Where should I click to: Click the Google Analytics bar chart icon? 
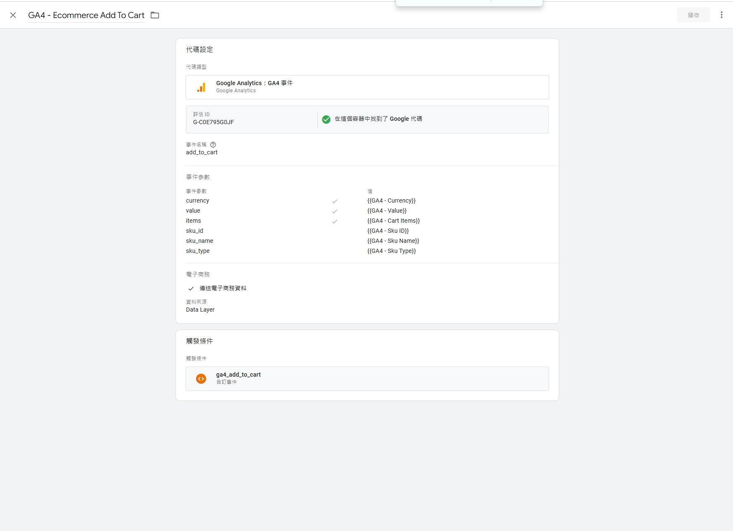coord(202,87)
